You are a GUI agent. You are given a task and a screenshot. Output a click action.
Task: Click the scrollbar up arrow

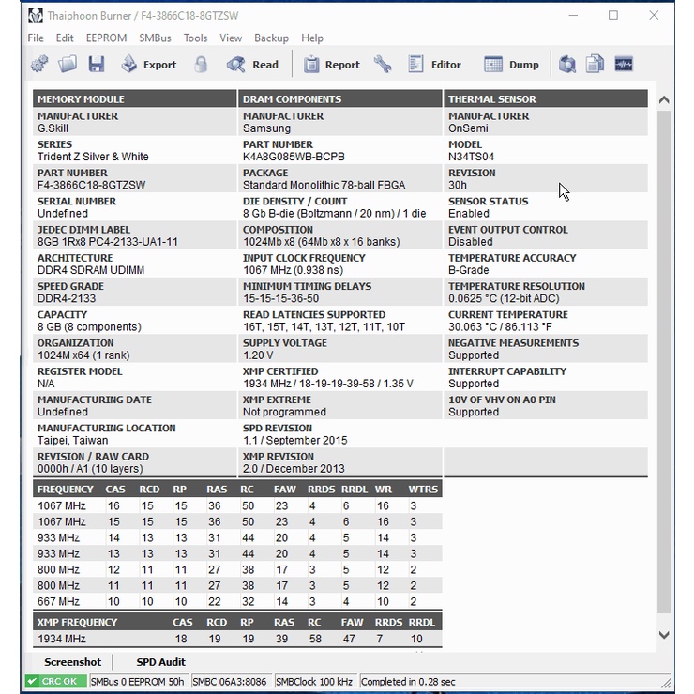coord(664,100)
